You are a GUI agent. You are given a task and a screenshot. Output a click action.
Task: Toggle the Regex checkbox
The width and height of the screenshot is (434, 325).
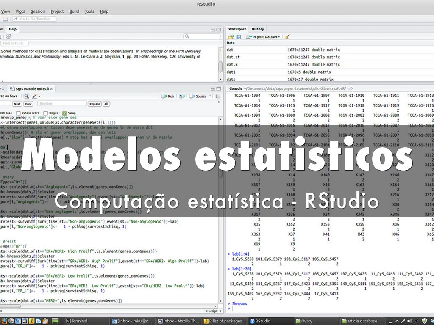pyautogui.click(x=46, y=113)
